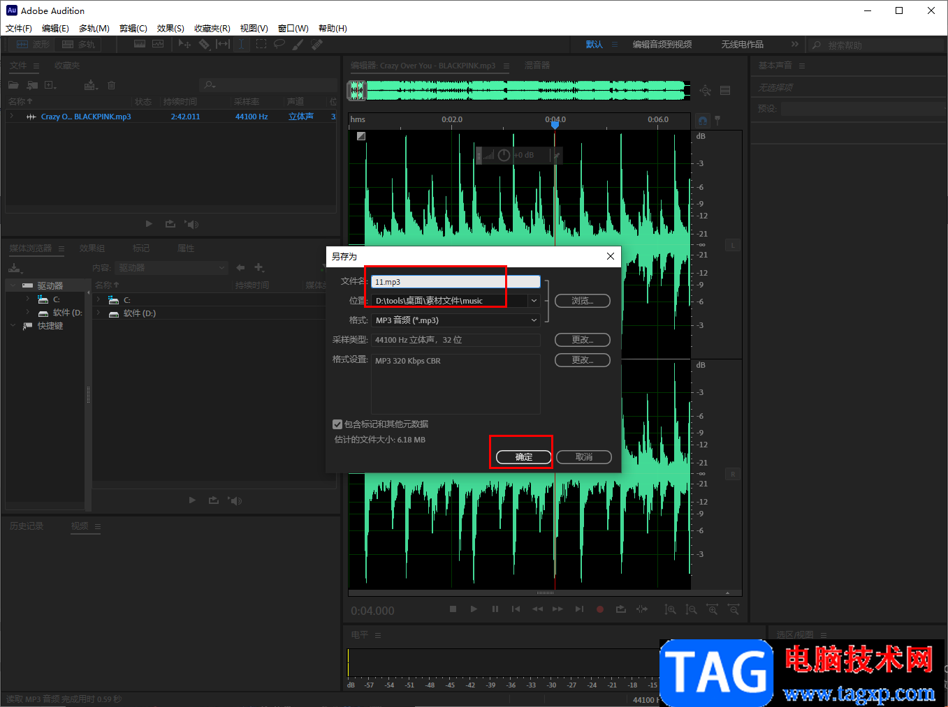Click the red Record button

pos(599,609)
